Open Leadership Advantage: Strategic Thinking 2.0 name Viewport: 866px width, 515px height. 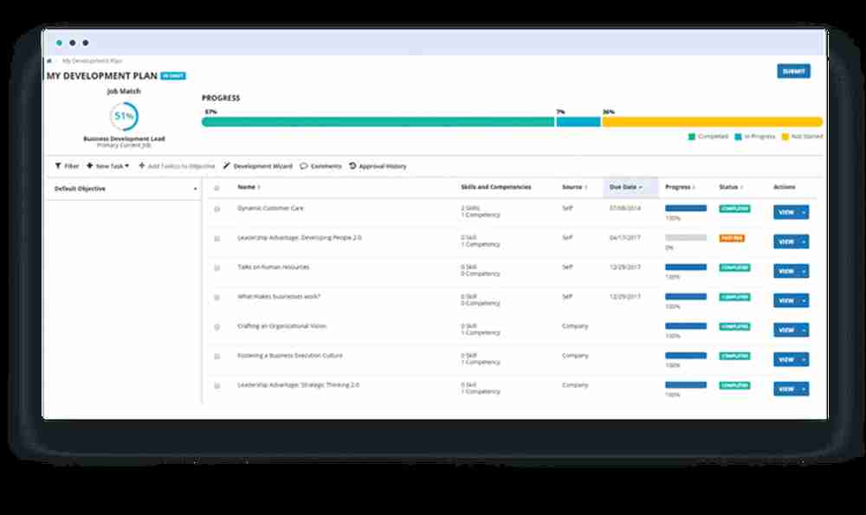click(298, 384)
